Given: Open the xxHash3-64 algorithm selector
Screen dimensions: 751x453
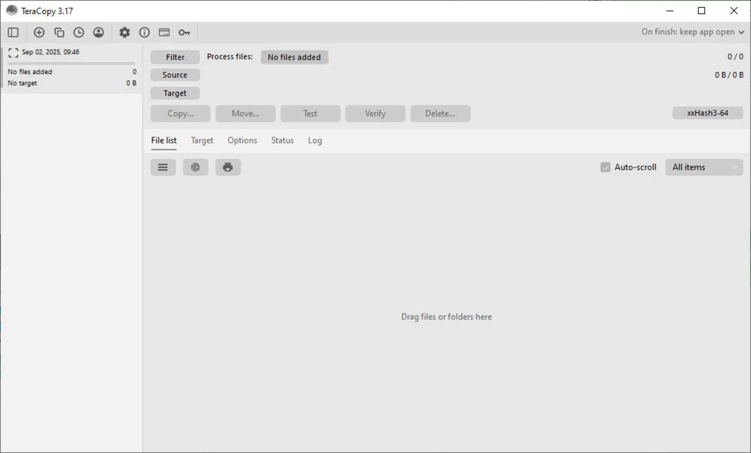Looking at the screenshot, I should [707, 113].
